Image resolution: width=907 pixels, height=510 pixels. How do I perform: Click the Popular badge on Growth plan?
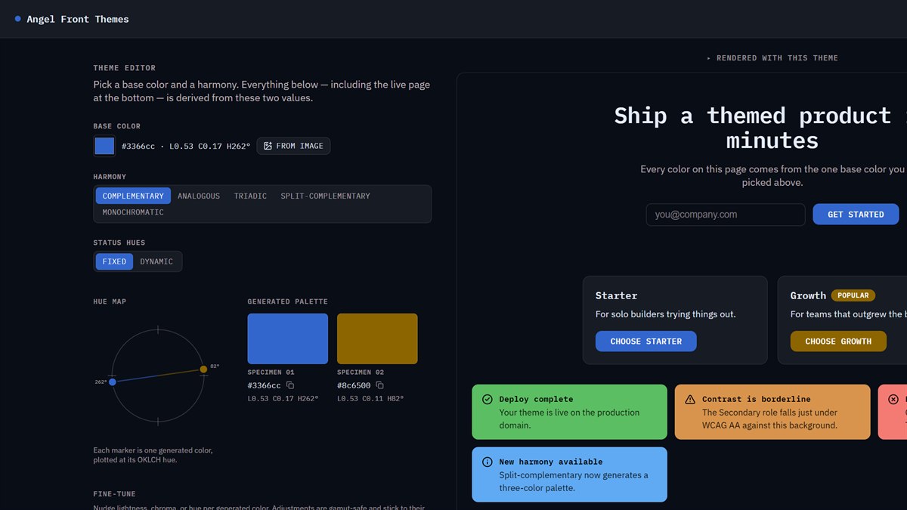[x=853, y=295]
